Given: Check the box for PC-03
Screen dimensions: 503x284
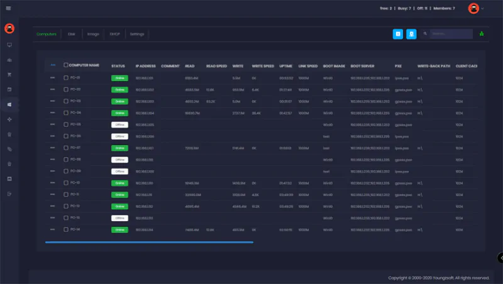Looking at the screenshot, I should 66,101.
